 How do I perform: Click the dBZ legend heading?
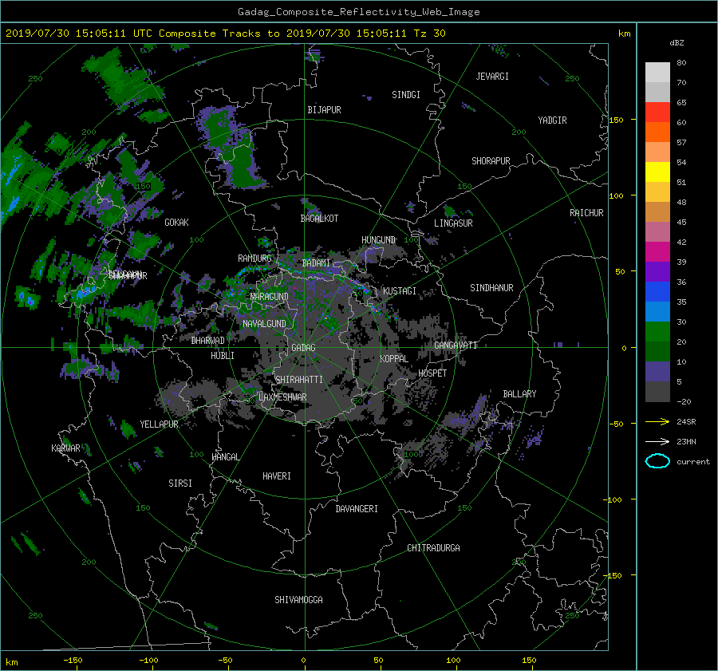tap(677, 43)
